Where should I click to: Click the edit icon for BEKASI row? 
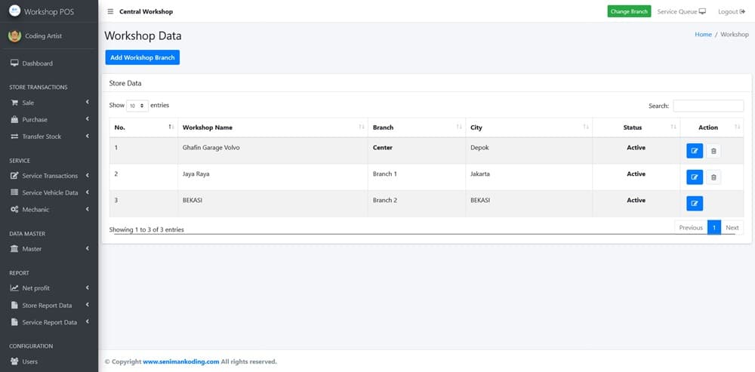click(695, 204)
